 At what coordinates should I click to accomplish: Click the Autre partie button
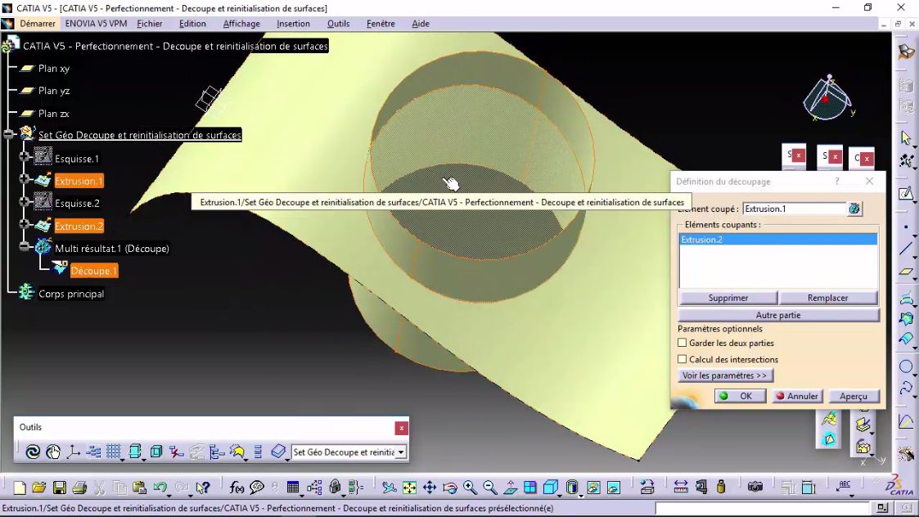click(x=778, y=315)
